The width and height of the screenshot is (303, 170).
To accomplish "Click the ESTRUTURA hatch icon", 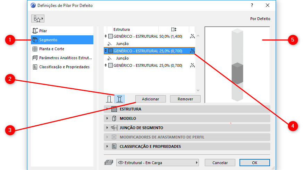I will [x=114, y=109].
